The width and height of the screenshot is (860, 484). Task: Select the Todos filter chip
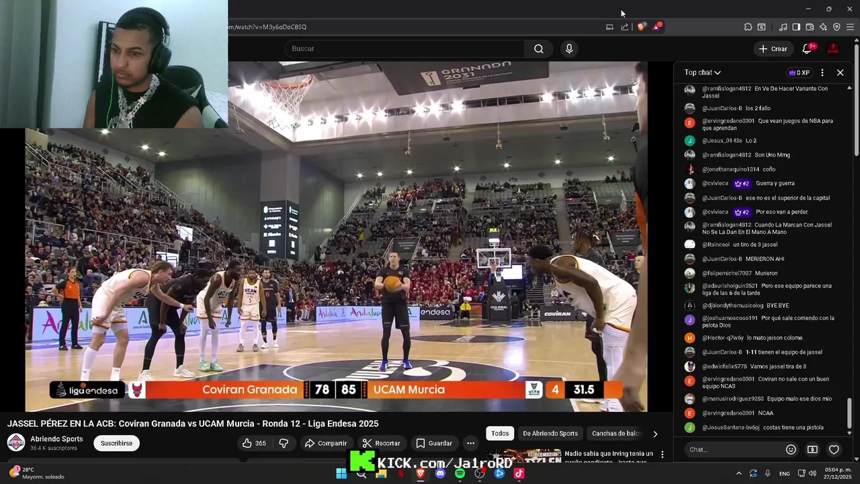click(x=500, y=434)
